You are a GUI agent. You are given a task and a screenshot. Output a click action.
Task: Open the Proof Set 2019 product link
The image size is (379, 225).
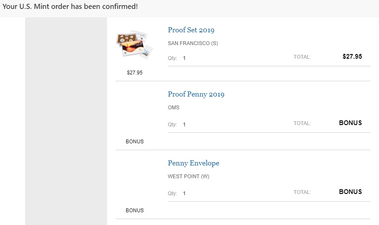pyautogui.click(x=191, y=30)
